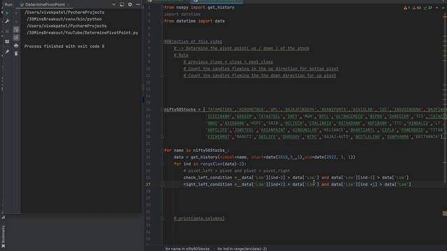The image size is (447, 251).
Task: Click 'data = get_history(' on line 23
Action: click(x=197, y=158)
